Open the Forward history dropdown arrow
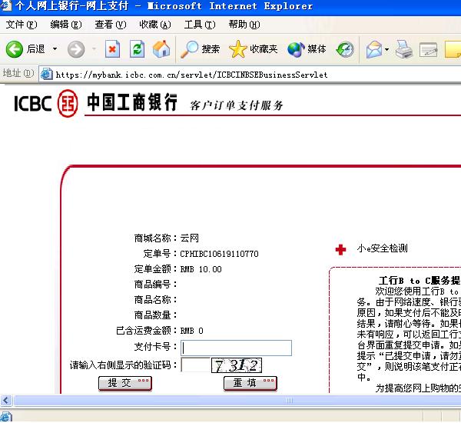The height and width of the screenshot is (423, 461). click(94, 49)
